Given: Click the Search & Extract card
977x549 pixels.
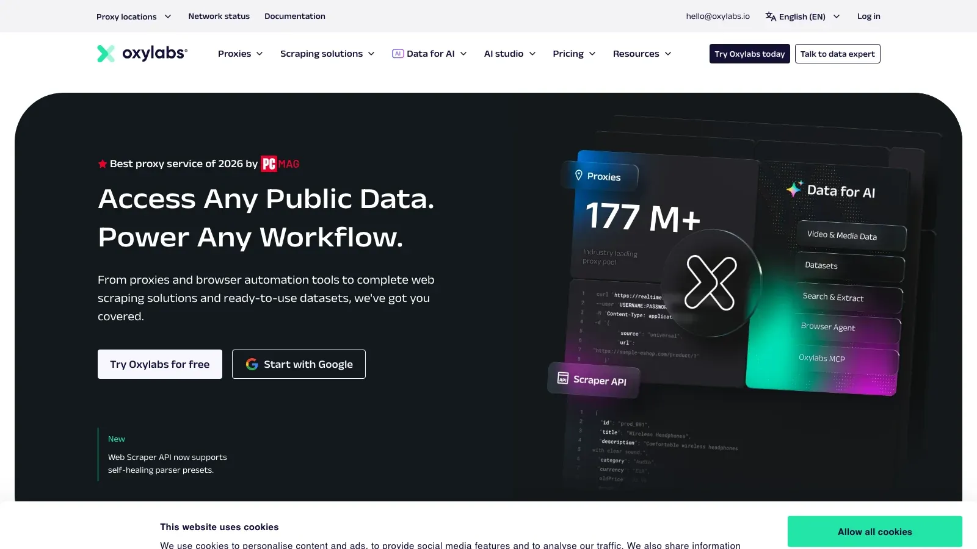Looking at the screenshot, I should tap(848, 298).
